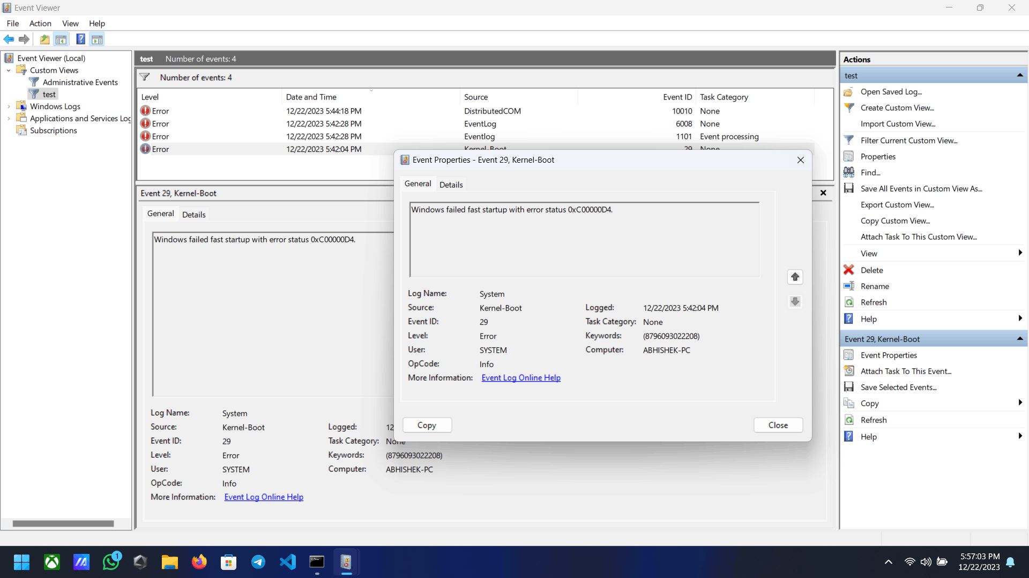
Task: Click the down arrow in Event Properties dialog
Action: [795, 301]
